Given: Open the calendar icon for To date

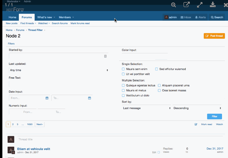Looking at the screenshot, I should pos(90,98).
